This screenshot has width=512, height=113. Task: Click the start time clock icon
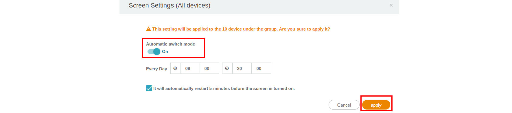coord(175,68)
